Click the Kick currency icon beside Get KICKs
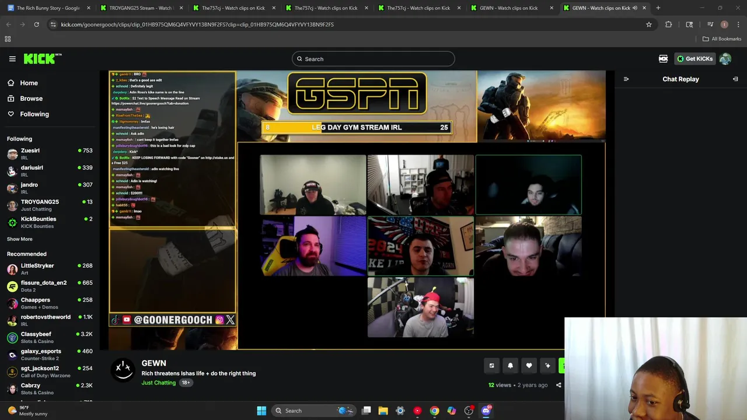This screenshot has height=420, width=747. (x=663, y=59)
